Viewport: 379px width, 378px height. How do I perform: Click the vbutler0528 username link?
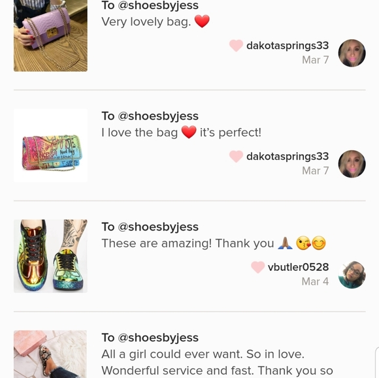(298, 267)
